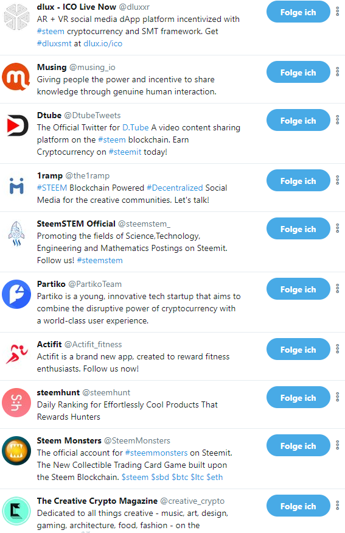Open the #steemstem hashtag
345x533 pixels.
click(100, 260)
